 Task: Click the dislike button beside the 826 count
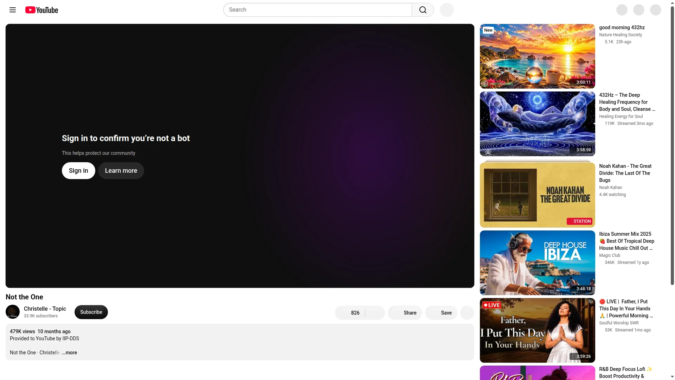(375, 313)
